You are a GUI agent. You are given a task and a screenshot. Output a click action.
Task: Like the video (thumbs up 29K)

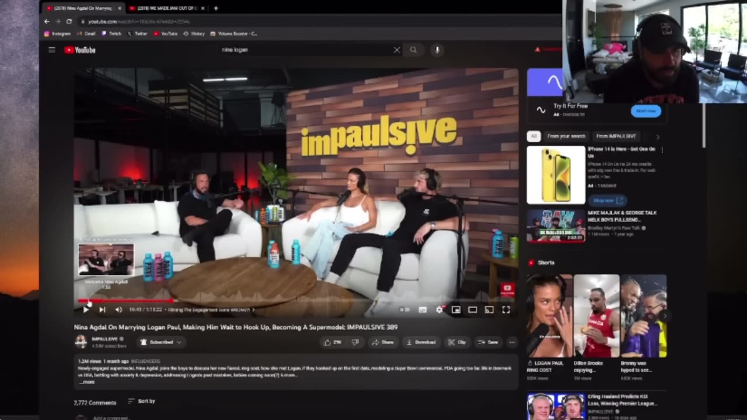[x=333, y=342]
